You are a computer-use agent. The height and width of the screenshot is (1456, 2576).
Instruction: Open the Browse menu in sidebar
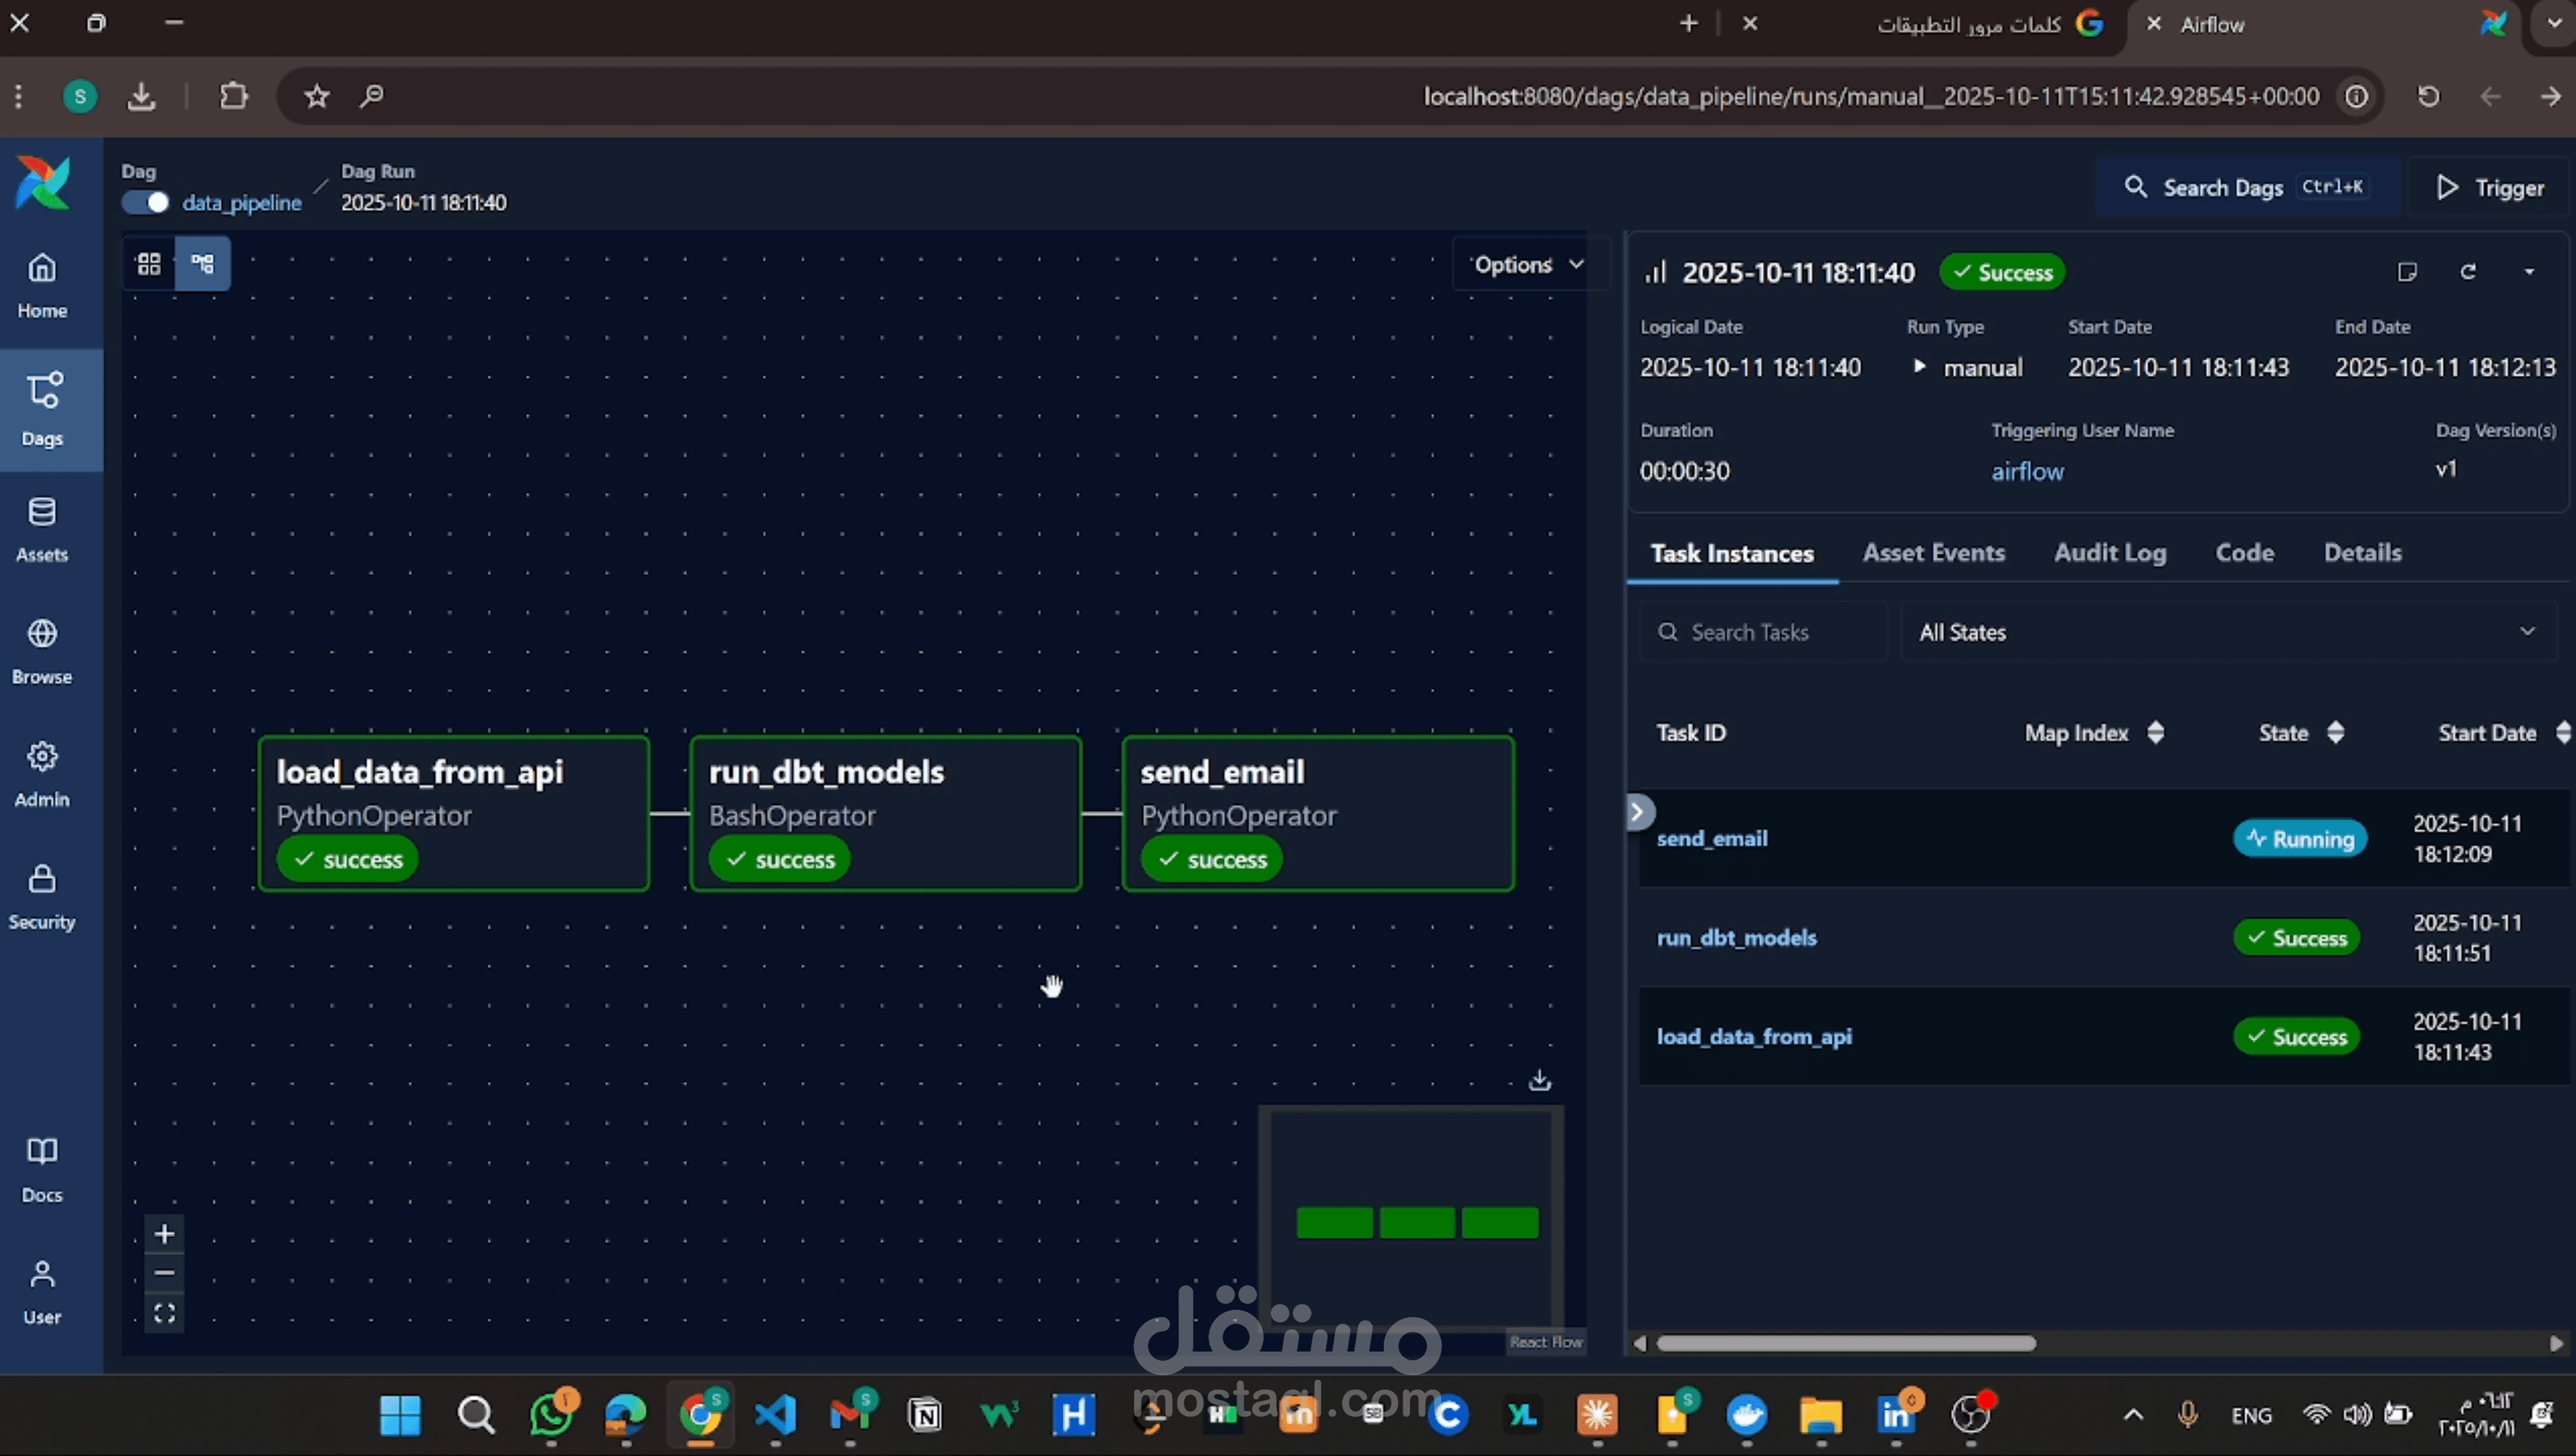point(42,651)
